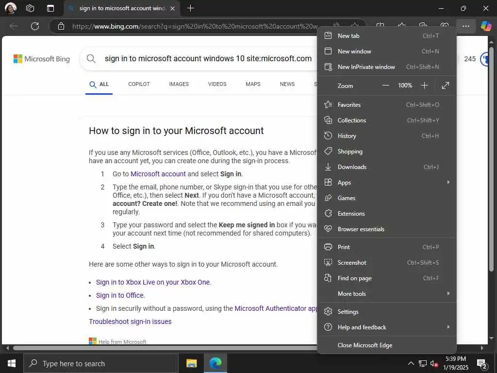Enter full screen via the zoom row arrow

(446, 85)
